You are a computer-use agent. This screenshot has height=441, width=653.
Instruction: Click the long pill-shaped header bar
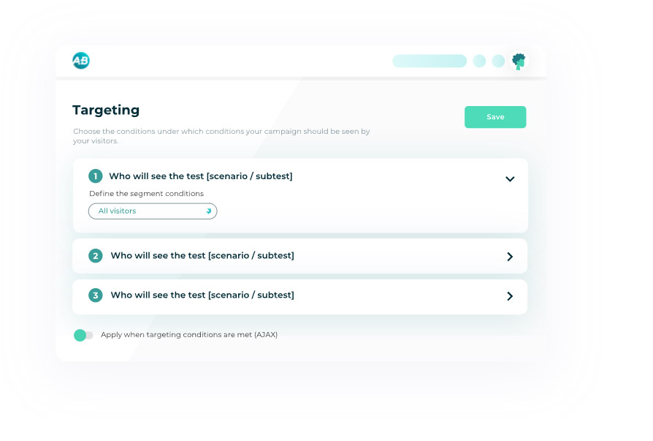(x=429, y=61)
